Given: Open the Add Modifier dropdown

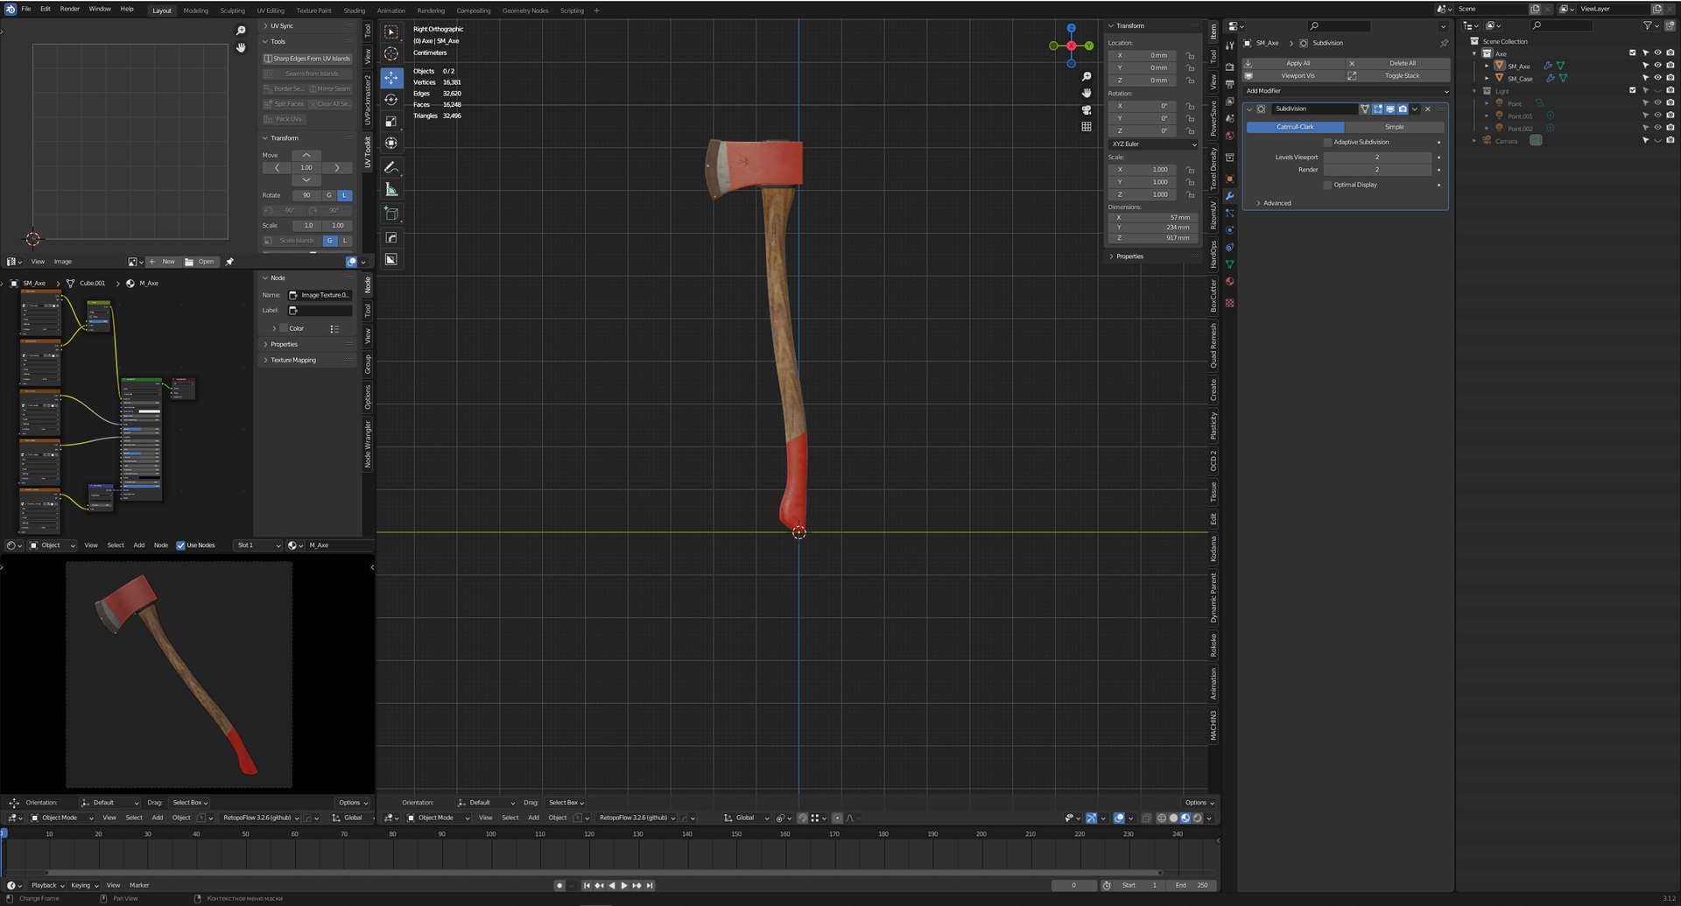Looking at the screenshot, I should pos(1346,91).
